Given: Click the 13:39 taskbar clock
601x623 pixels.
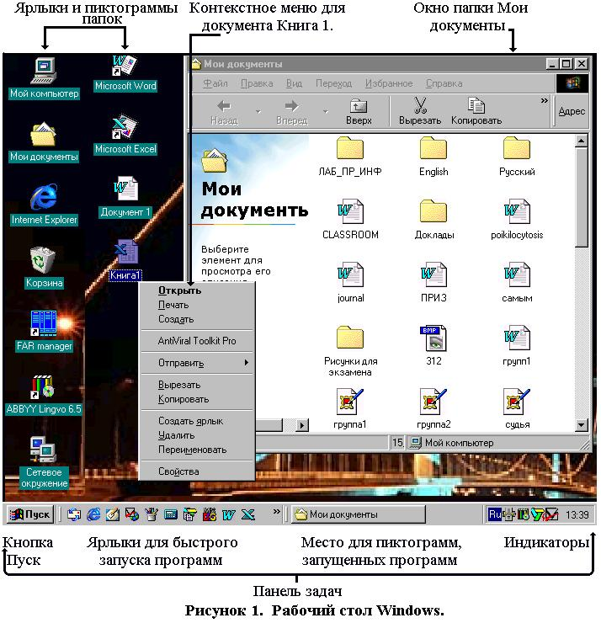Looking at the screenshot, I should pos(577,515).
